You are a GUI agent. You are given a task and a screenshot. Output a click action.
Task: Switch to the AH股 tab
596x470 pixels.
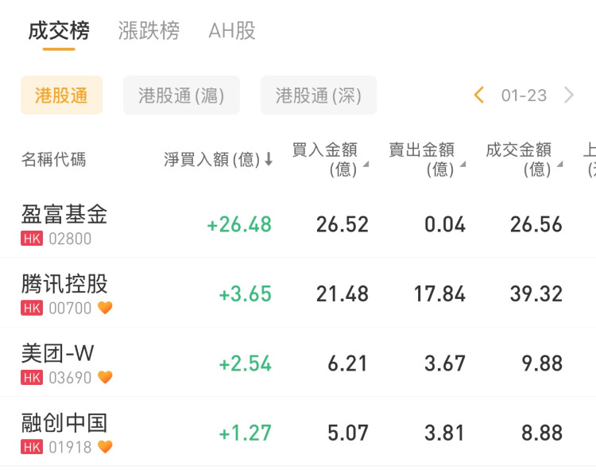coord(232,31)
